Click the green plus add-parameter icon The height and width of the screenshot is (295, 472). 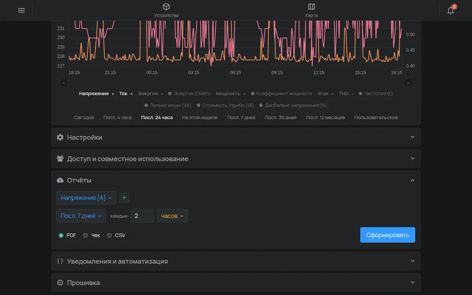point(124,198)
